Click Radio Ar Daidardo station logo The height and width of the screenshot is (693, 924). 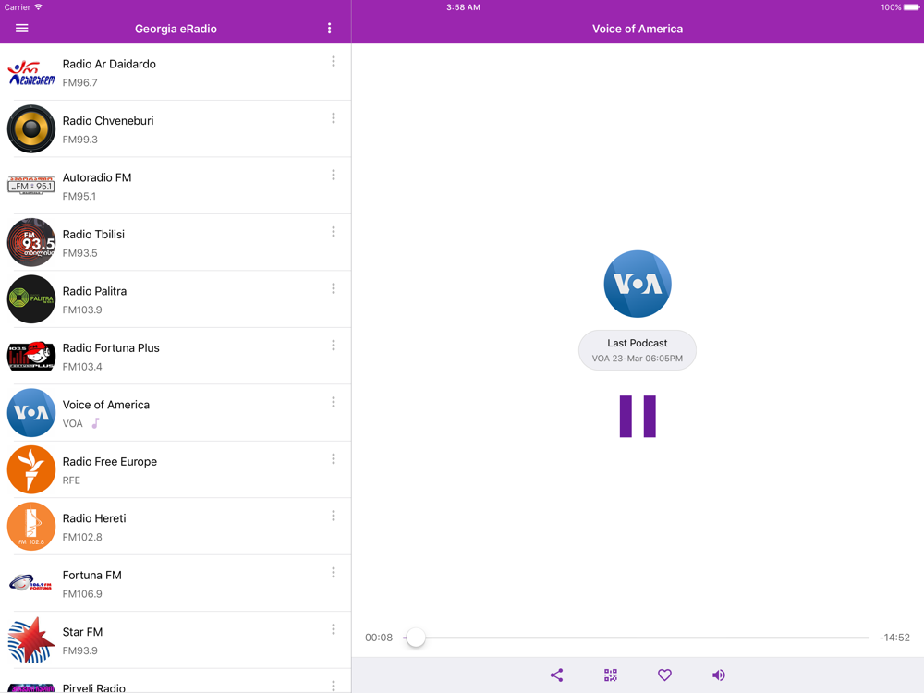[31, 72]
